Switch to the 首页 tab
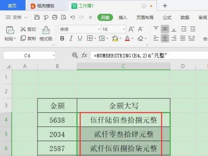 pos(12,5)
